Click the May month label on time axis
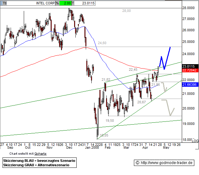This screenshot has width=199, height=175. click(166, 147)
